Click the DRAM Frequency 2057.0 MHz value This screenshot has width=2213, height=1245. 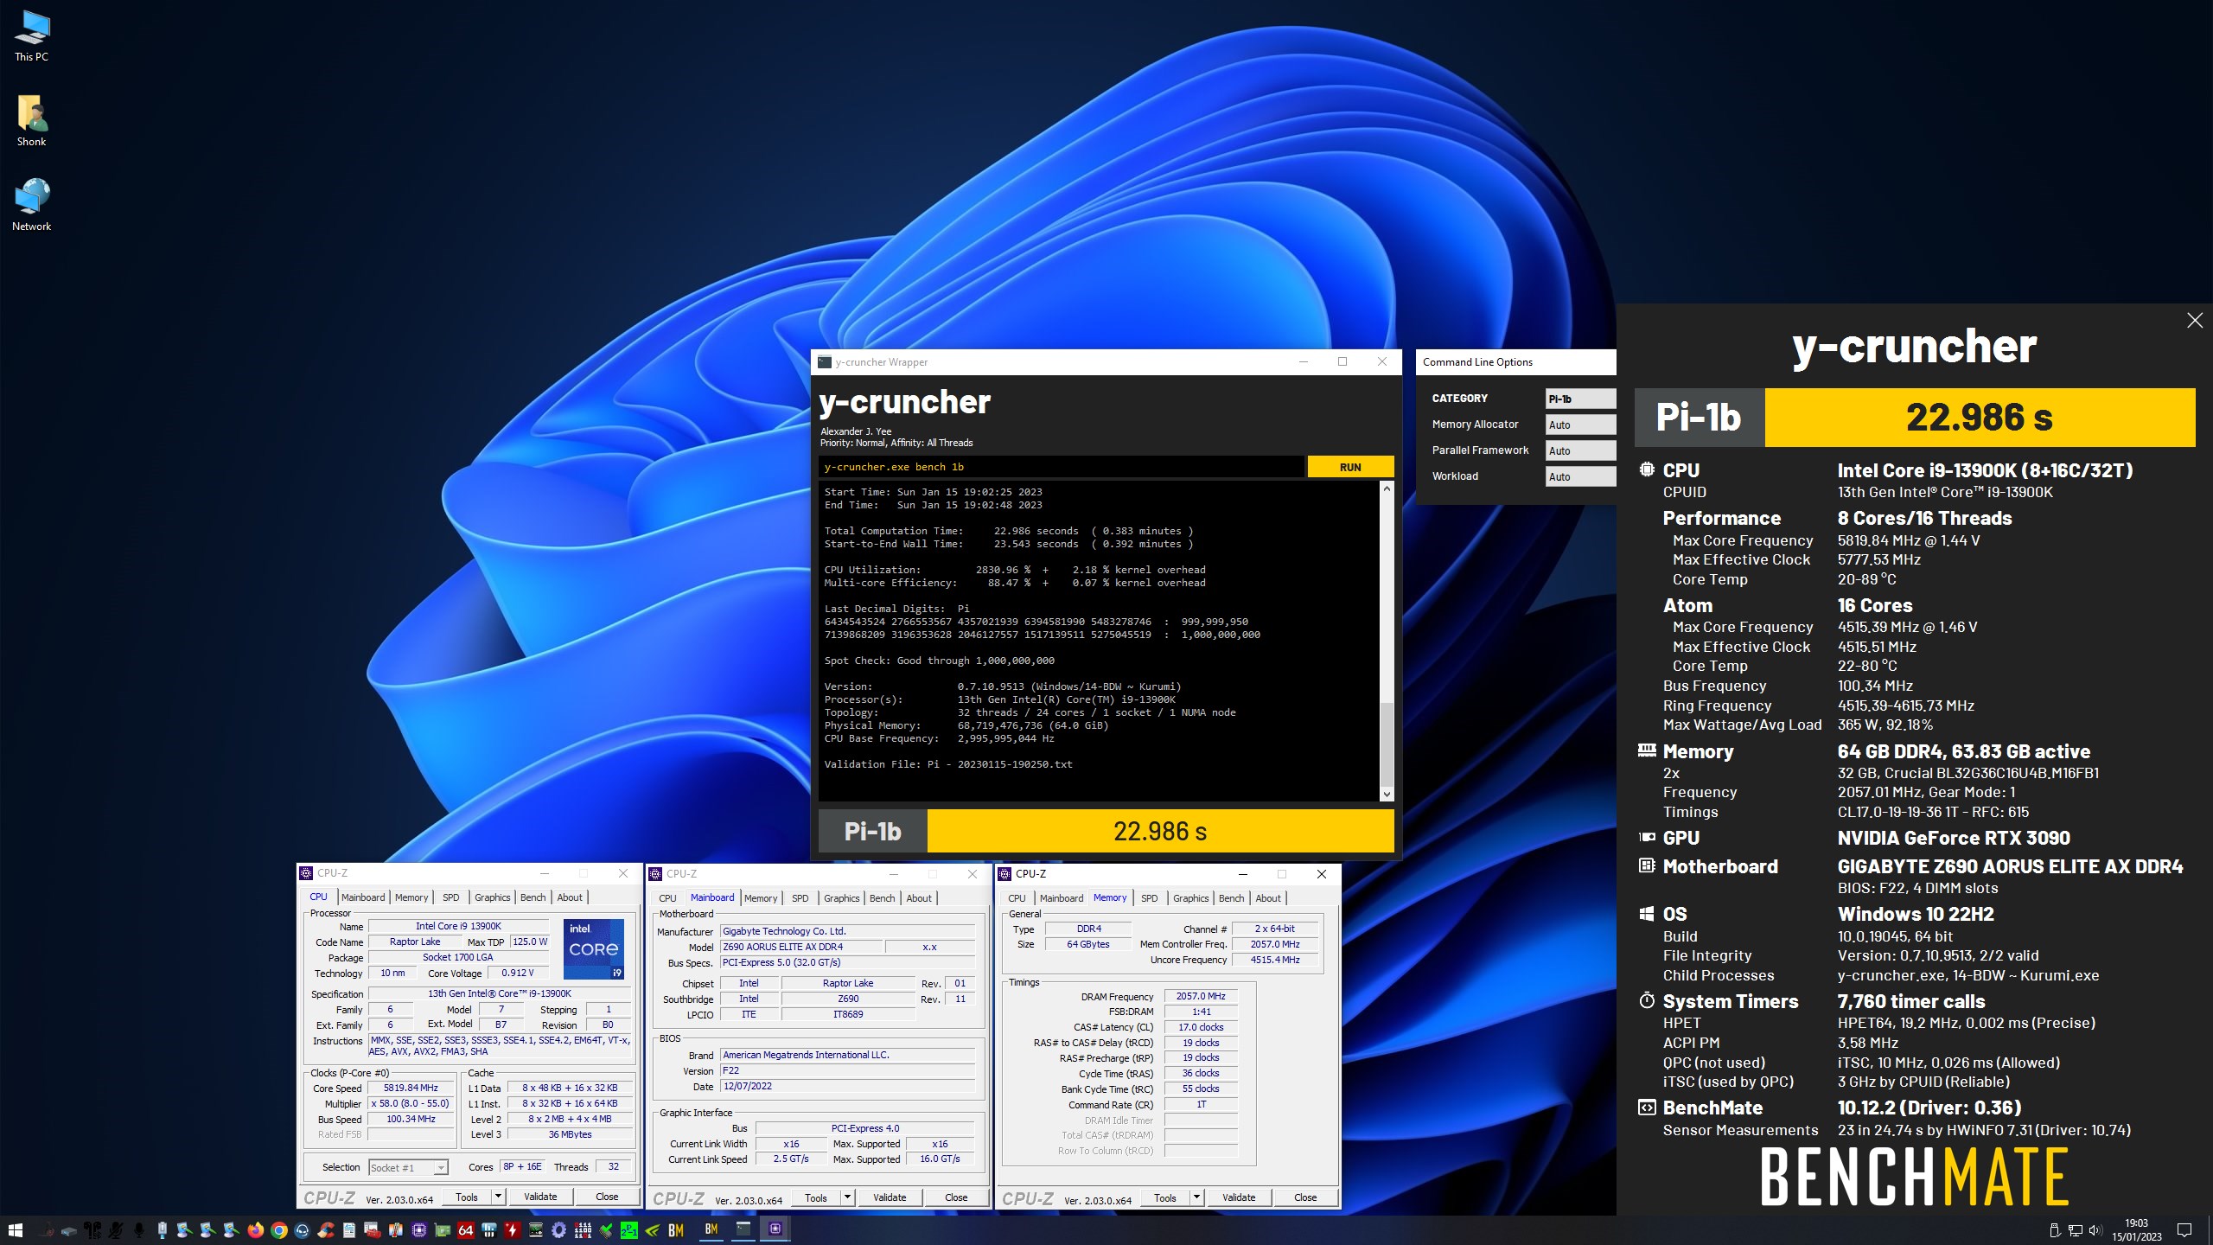[x=1201, y=996]
